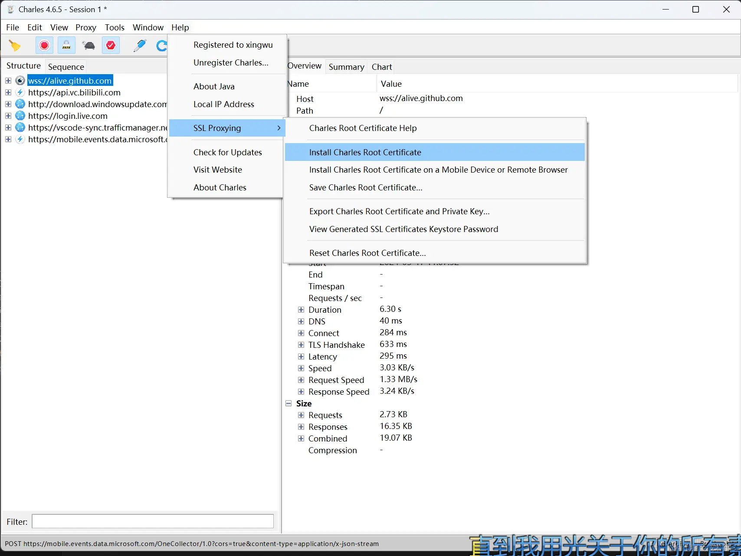The image size is (741, 556).
Task: Click the broom clear session icon
Action: pos(15,46)
